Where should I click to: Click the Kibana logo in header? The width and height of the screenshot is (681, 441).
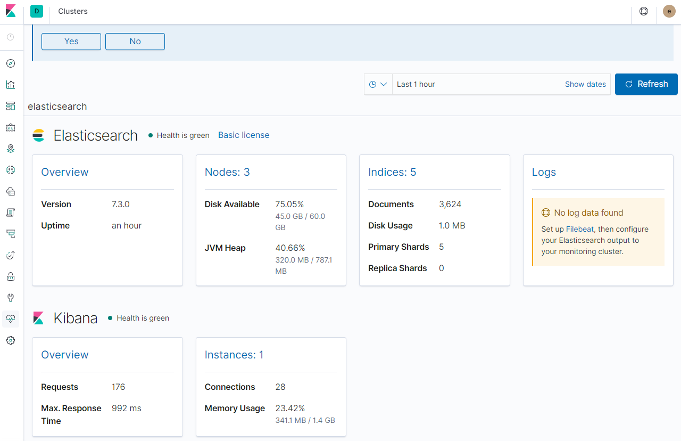coord(11,11)
